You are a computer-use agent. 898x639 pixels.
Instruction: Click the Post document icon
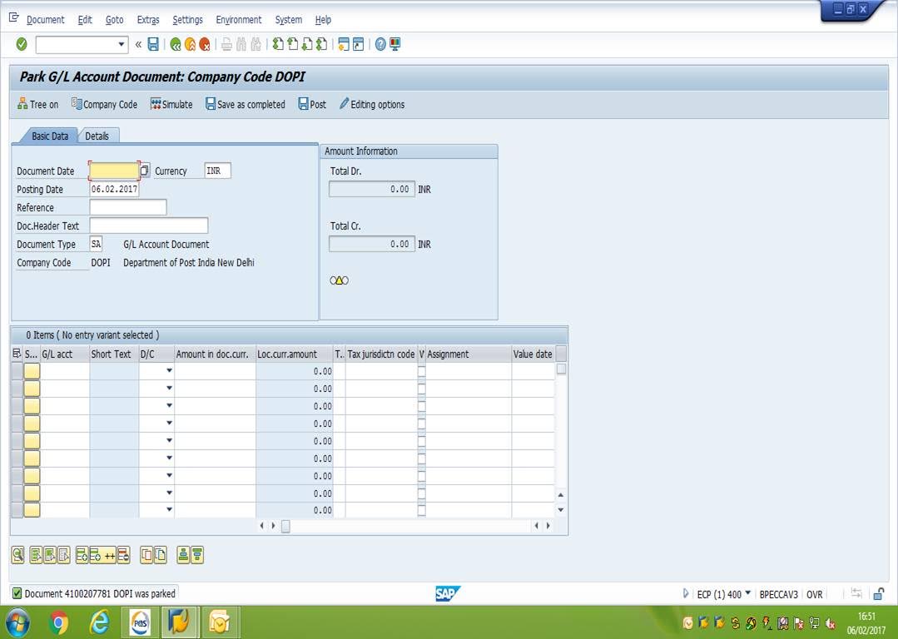click(311, 104)
